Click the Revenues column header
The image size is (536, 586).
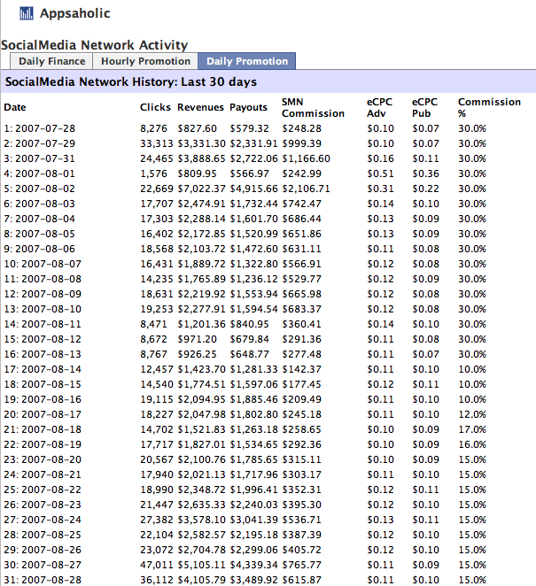click(x=200, y=107)
